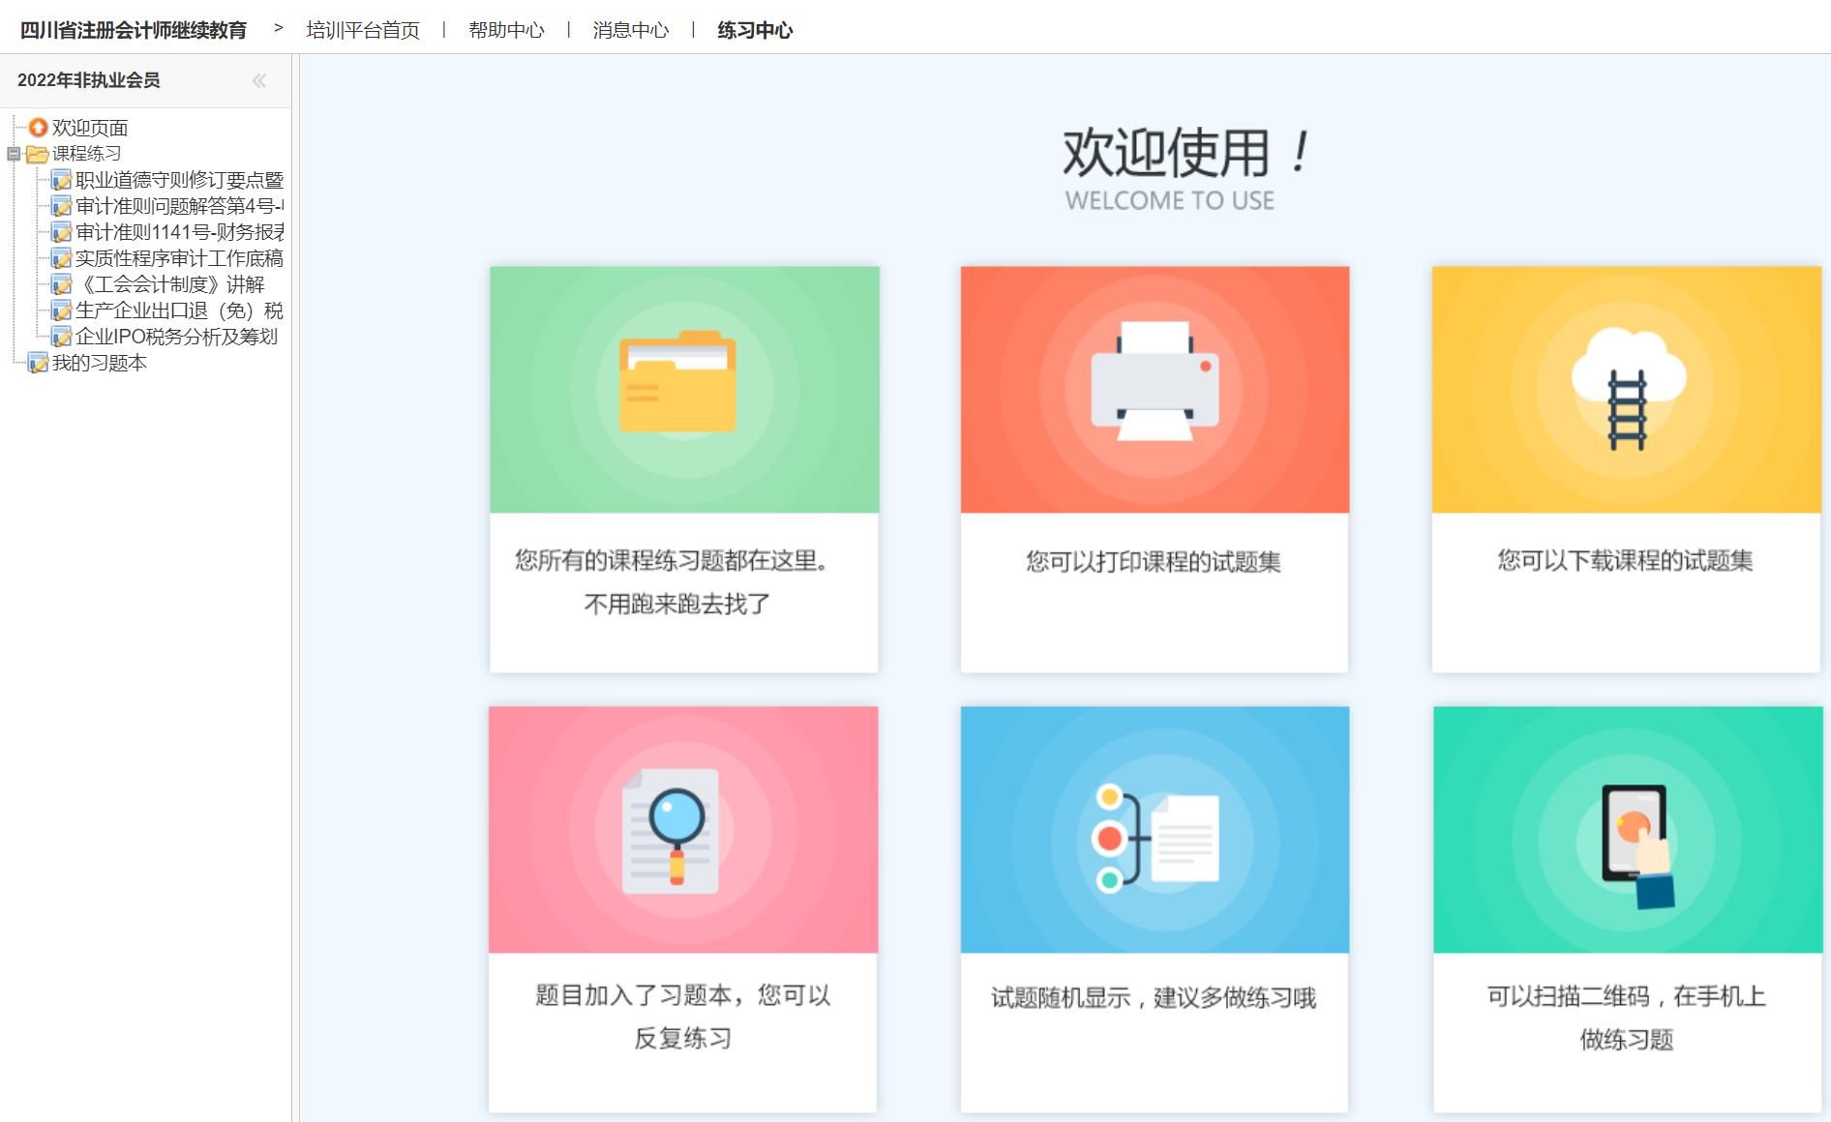Select the 练习中心 navigation link
Image resolution: width=1831 pixels, height=1122 pixels.
coord(755,30)
